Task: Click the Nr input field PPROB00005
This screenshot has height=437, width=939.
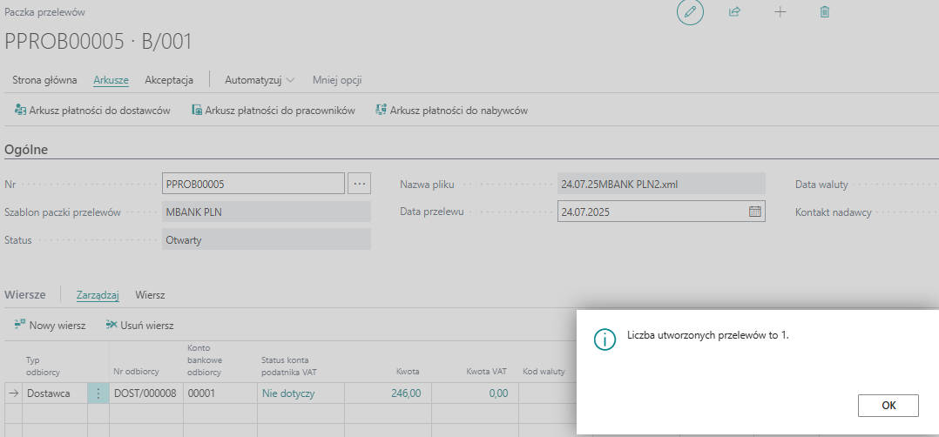Action: pos(253,184)
